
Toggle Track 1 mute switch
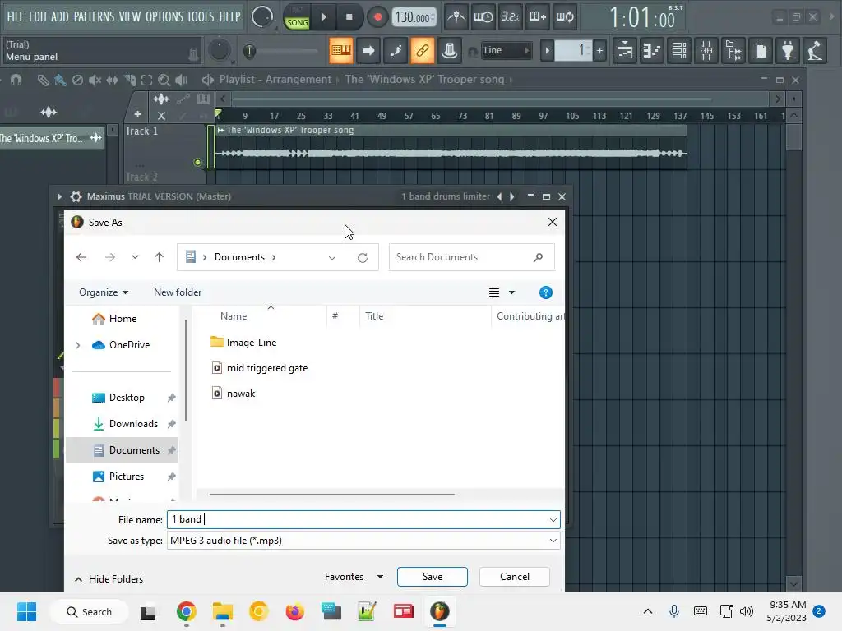click(197, 162)
